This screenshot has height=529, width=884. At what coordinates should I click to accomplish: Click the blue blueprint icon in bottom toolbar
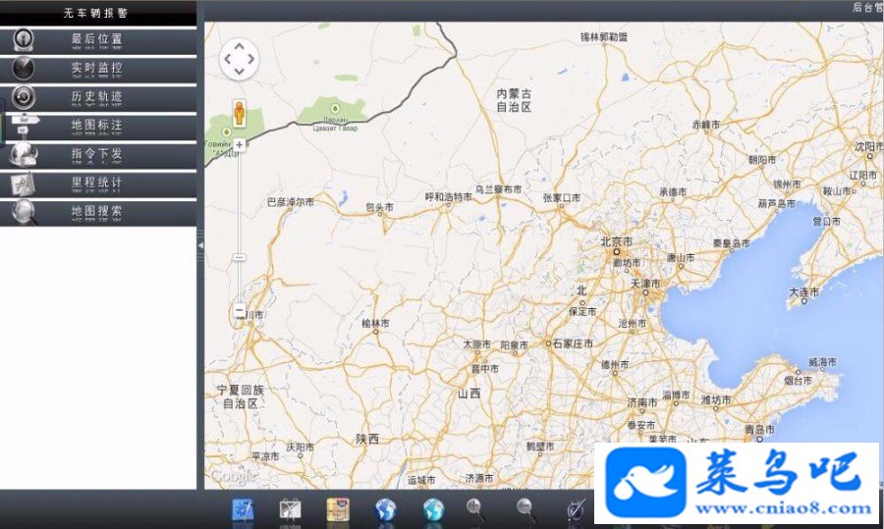coord(243,510)
